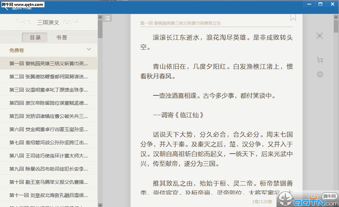Open chapter 第二回 张翼德怒鞭督邮
This screenshot has width=339, height=207.
click(x=49, y=77)
